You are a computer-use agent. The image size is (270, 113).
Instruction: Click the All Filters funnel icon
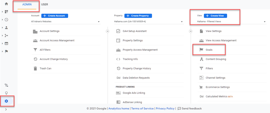pyautogui.click(x=35, y=50)
